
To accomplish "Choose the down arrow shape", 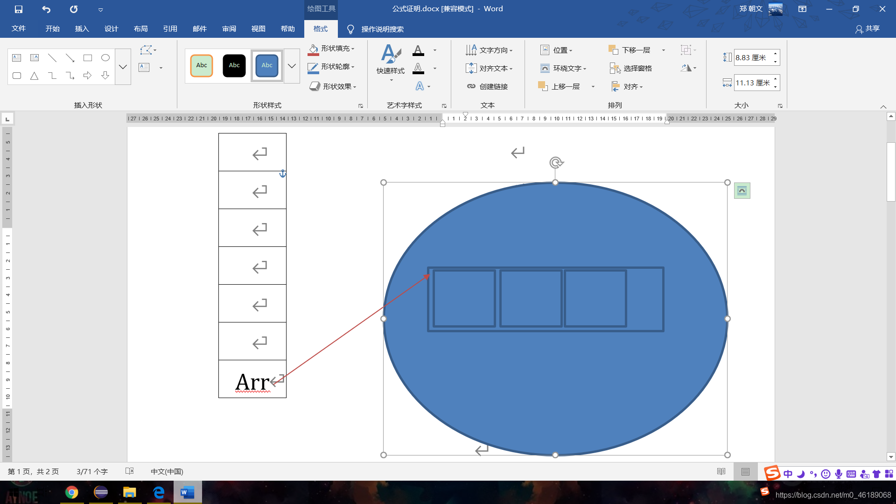I will 105,76.
